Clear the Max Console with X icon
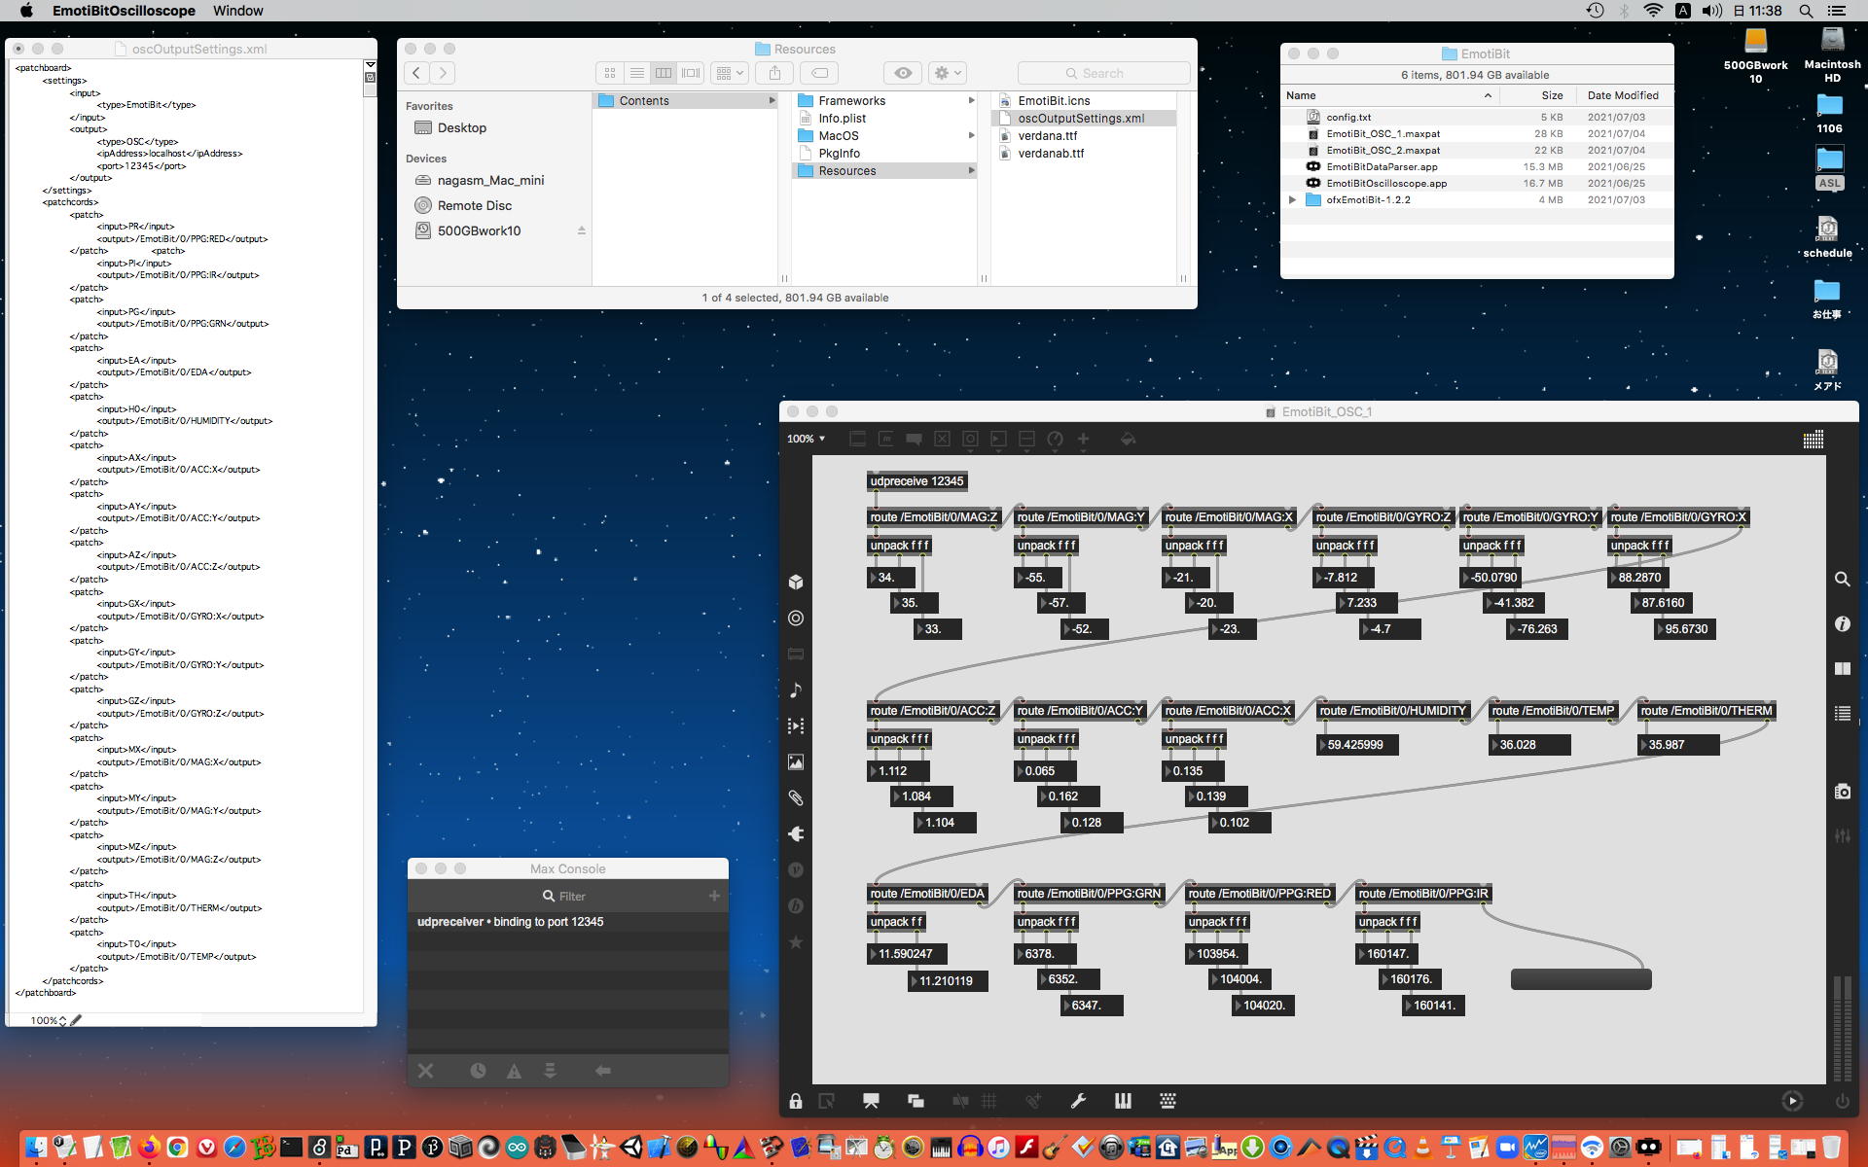Screen dimensions: 1868x1167 (425, 1071)
